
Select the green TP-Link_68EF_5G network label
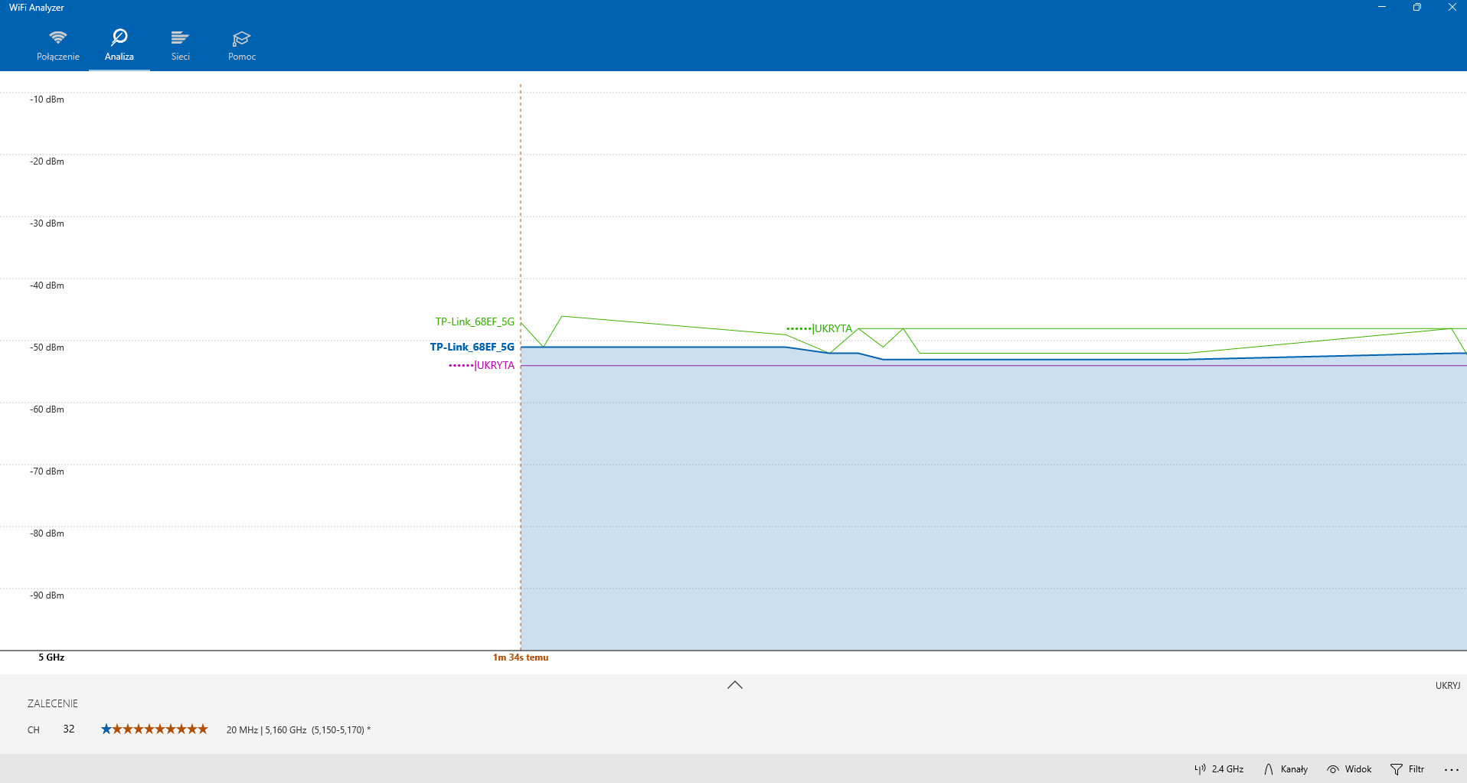[x=475, y=321]
